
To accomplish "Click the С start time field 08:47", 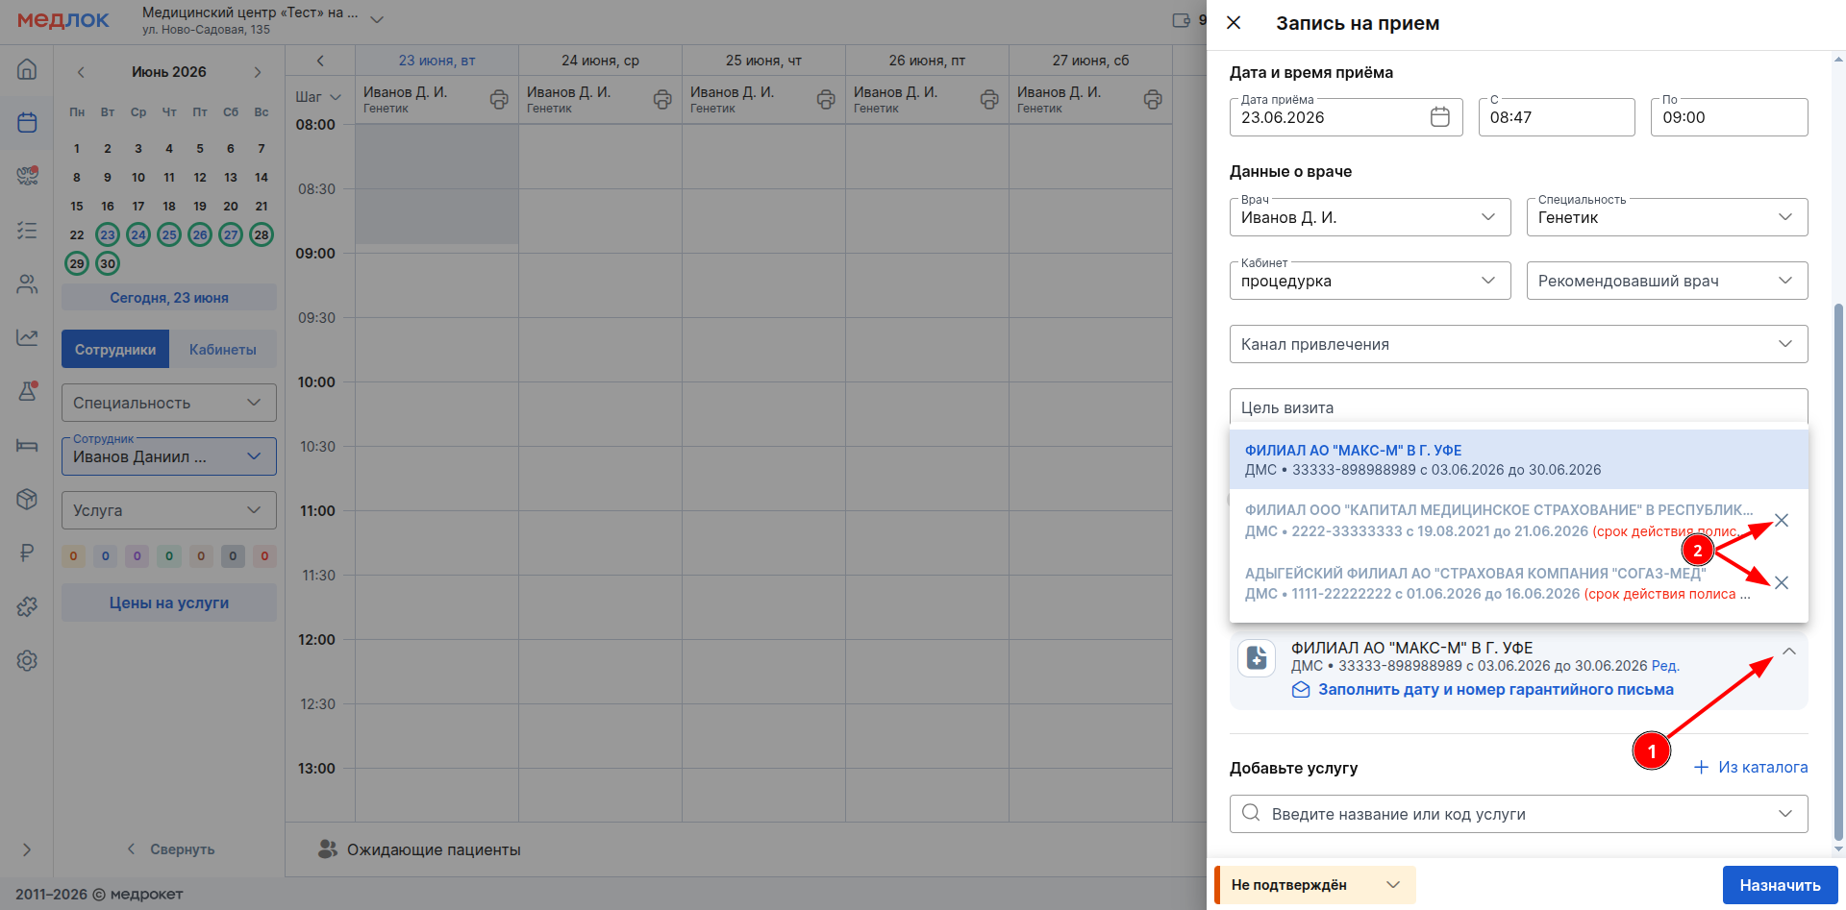I will pos(1557,117).
